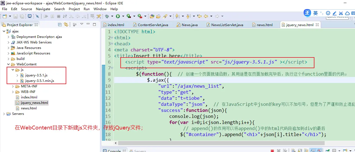Expand the META-INF folder
Screen dimensions: 355x152
(13, 86)
